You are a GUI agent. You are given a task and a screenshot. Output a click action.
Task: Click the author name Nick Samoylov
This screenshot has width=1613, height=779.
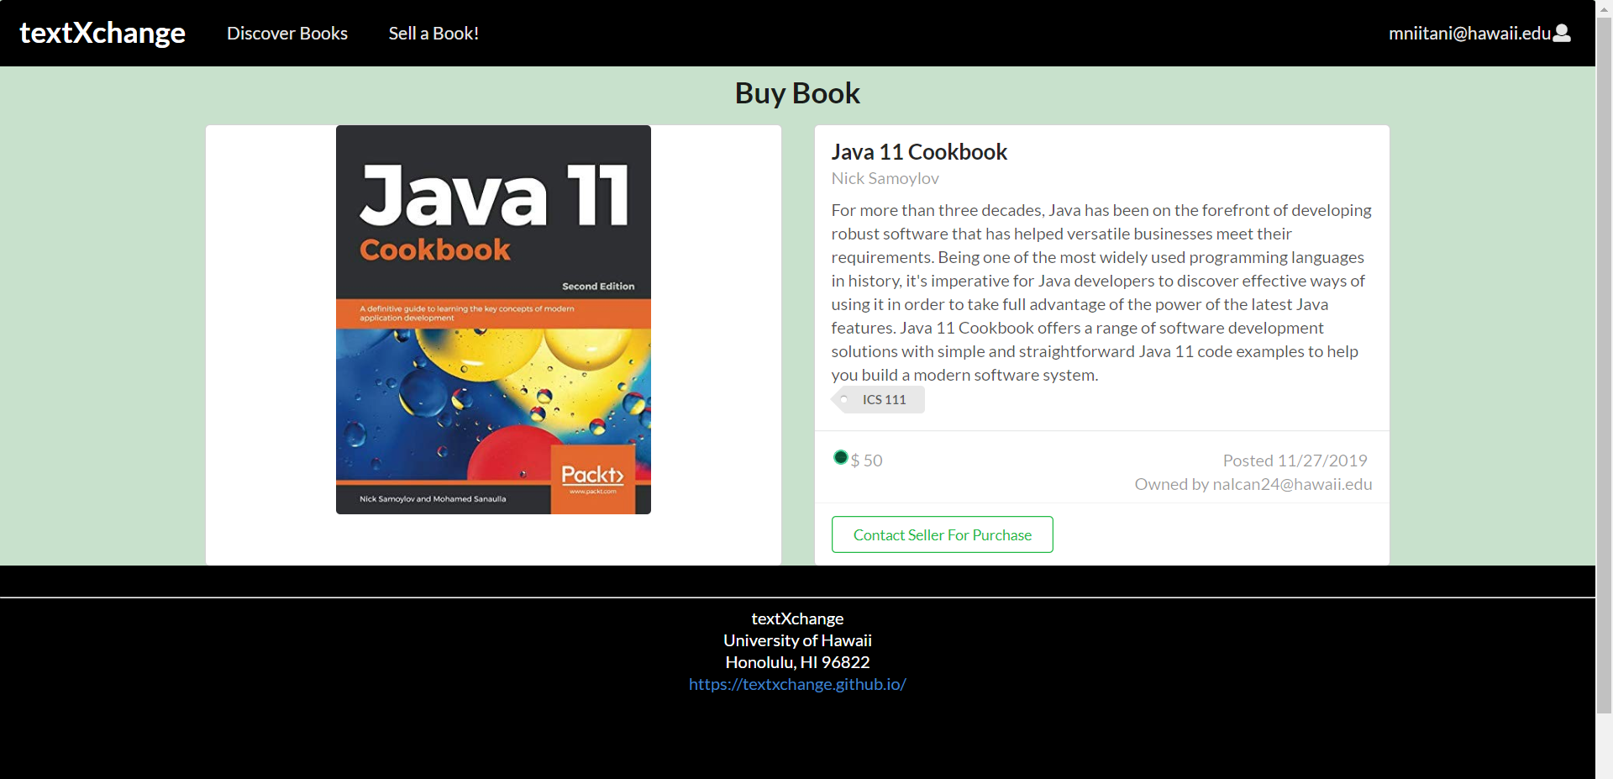tap(885, 178)
